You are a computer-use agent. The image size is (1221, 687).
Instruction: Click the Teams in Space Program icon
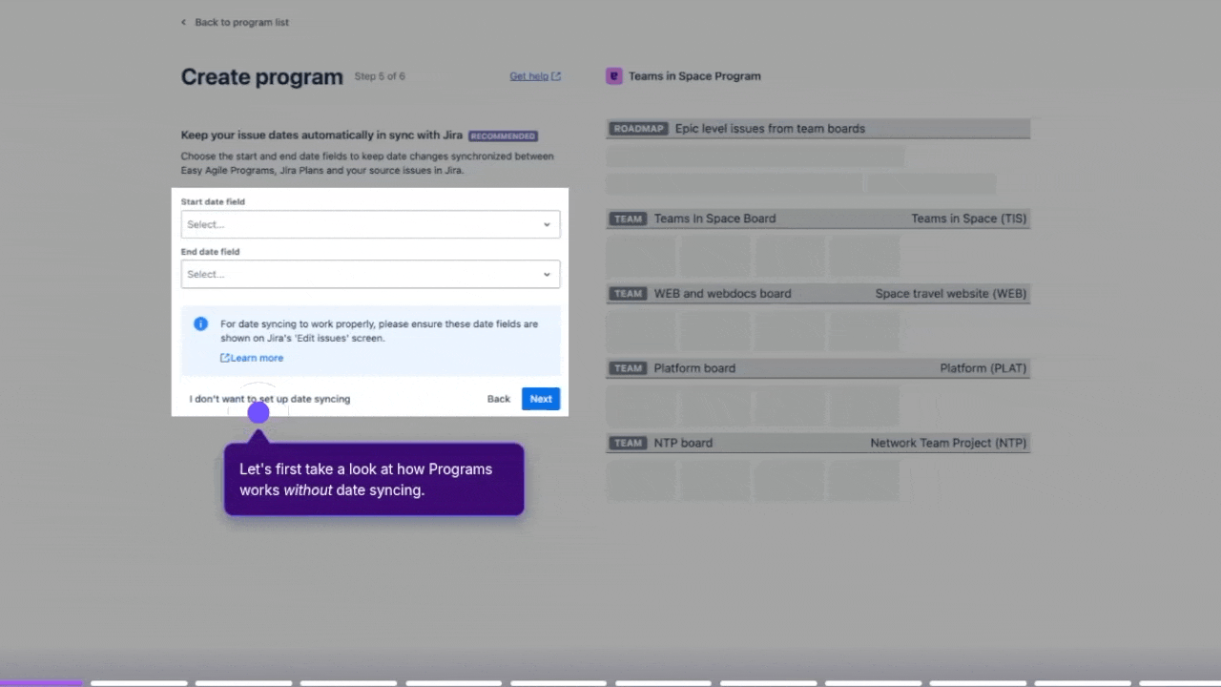(614, 76)
